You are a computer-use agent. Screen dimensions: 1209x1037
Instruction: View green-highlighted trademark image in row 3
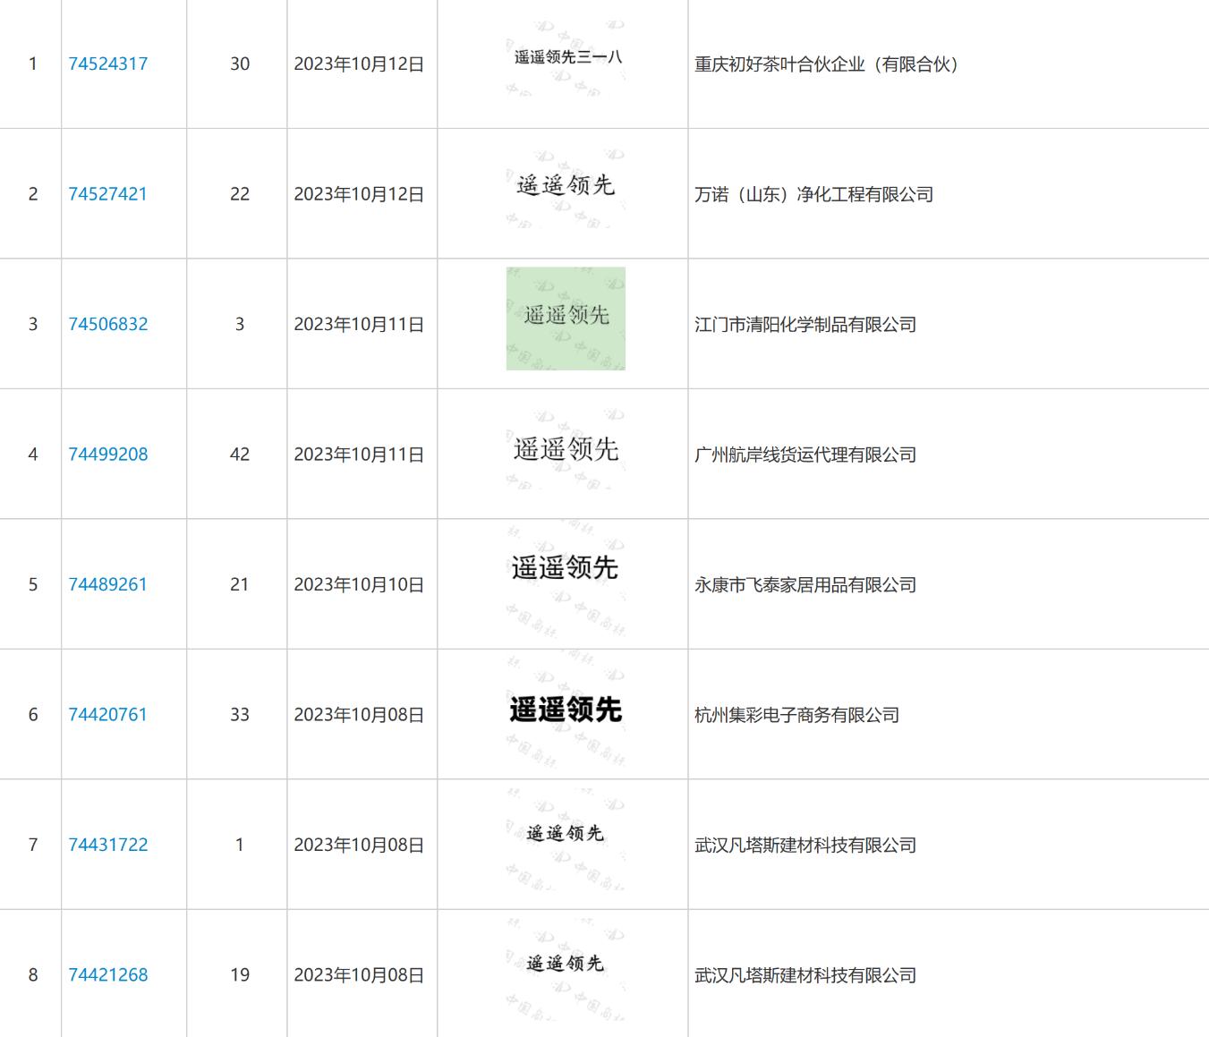(x=566, y=319)
